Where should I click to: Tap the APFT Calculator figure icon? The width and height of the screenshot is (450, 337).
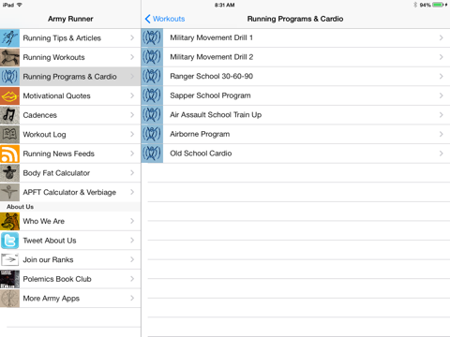(x=9, y=192)
